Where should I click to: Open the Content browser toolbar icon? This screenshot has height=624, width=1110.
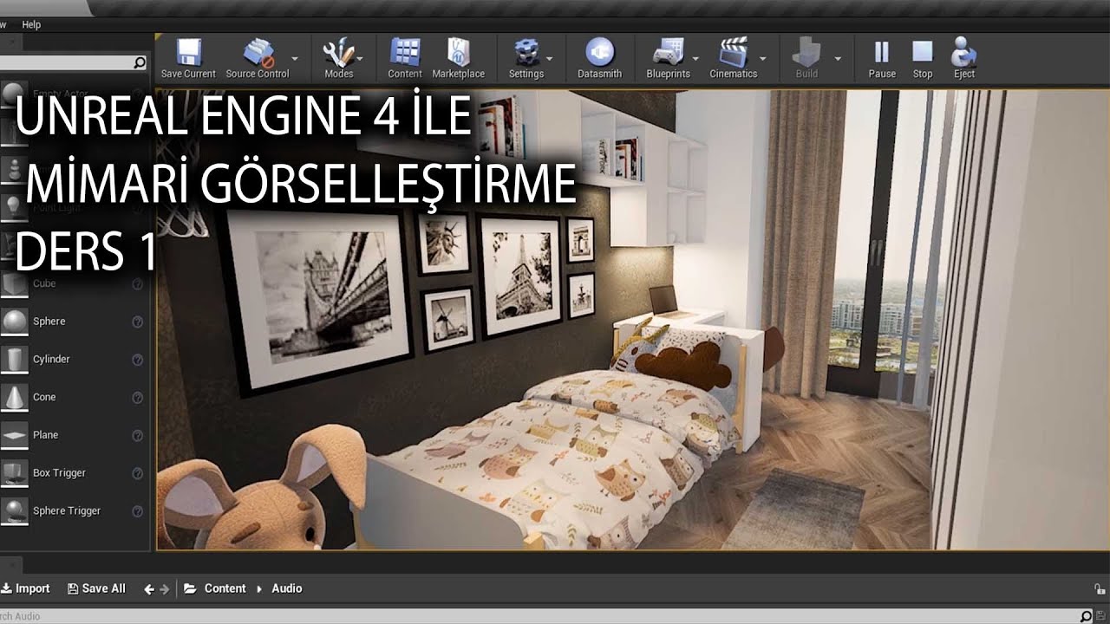[x=405, y=52]
